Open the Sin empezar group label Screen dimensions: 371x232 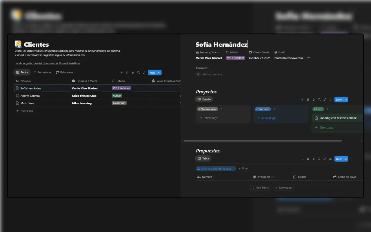pyautogui.click(x=208, y=109)
